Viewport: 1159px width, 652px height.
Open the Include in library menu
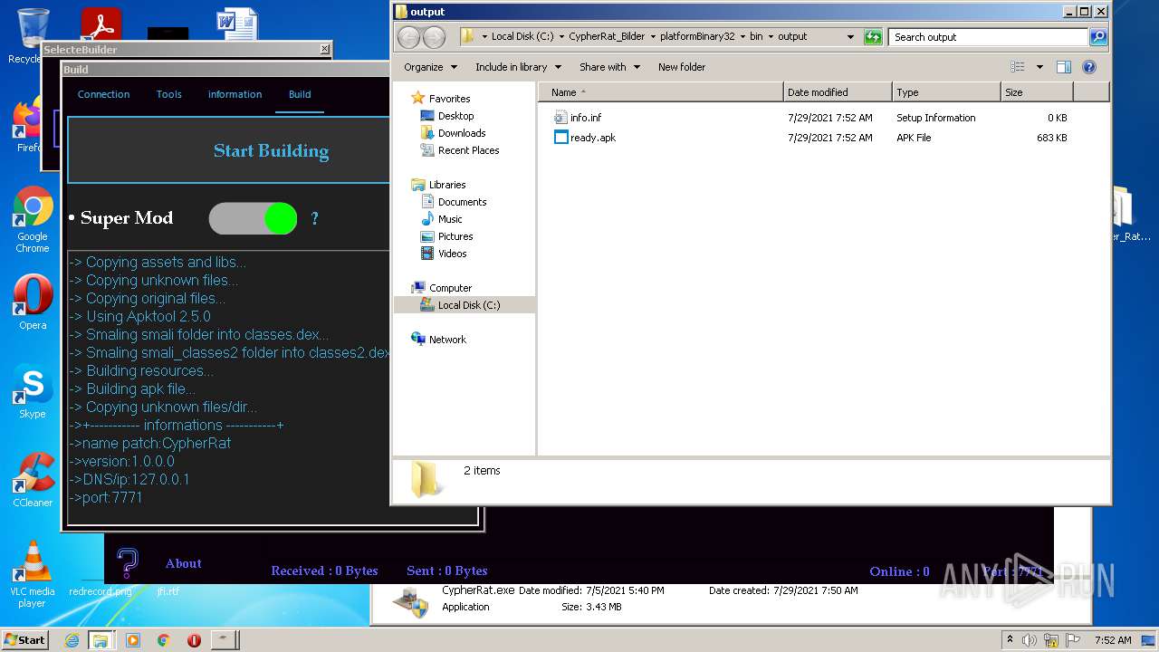tap(518, 67)
